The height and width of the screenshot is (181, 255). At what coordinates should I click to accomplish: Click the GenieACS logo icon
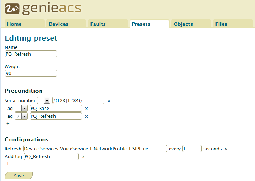pos(12,8)
